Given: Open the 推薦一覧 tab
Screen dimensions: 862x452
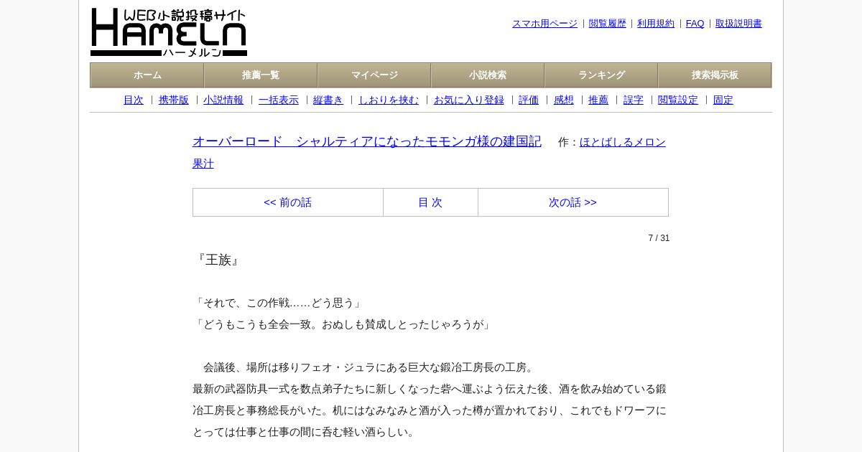Looking at the screenshot, I should click(261, 75).
